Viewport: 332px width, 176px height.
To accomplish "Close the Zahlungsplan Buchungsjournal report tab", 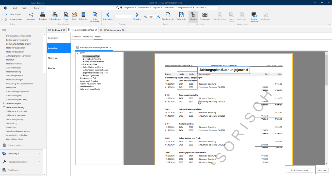I will 111,47.
